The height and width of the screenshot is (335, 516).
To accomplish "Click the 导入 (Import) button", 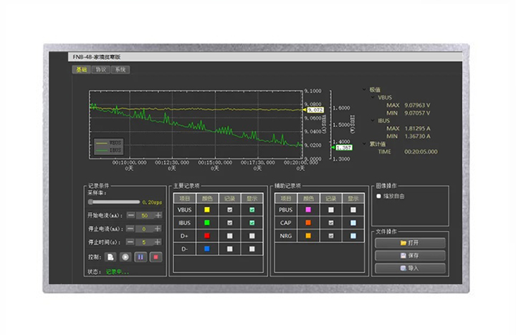I will [410, 268].
